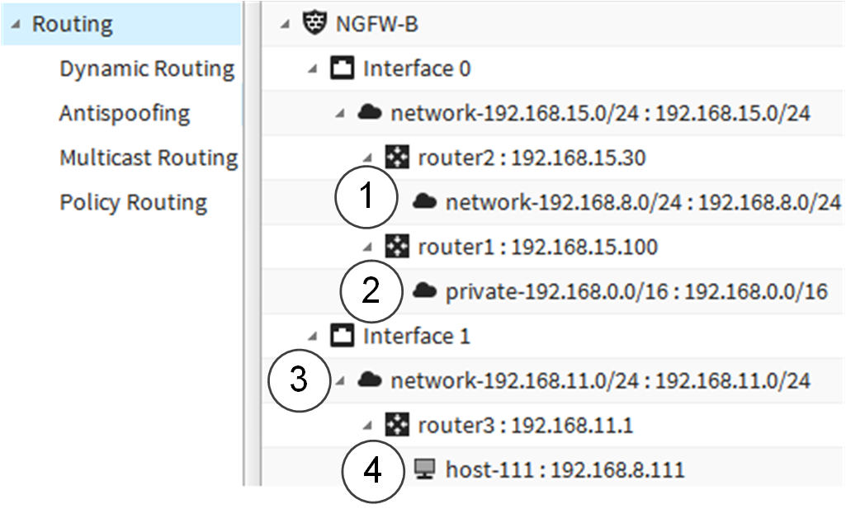The width and height of the screenshot is (846, 509).
Task: Select the host-111 : 192.168.8.111 entry
Action: click(565, 469)
